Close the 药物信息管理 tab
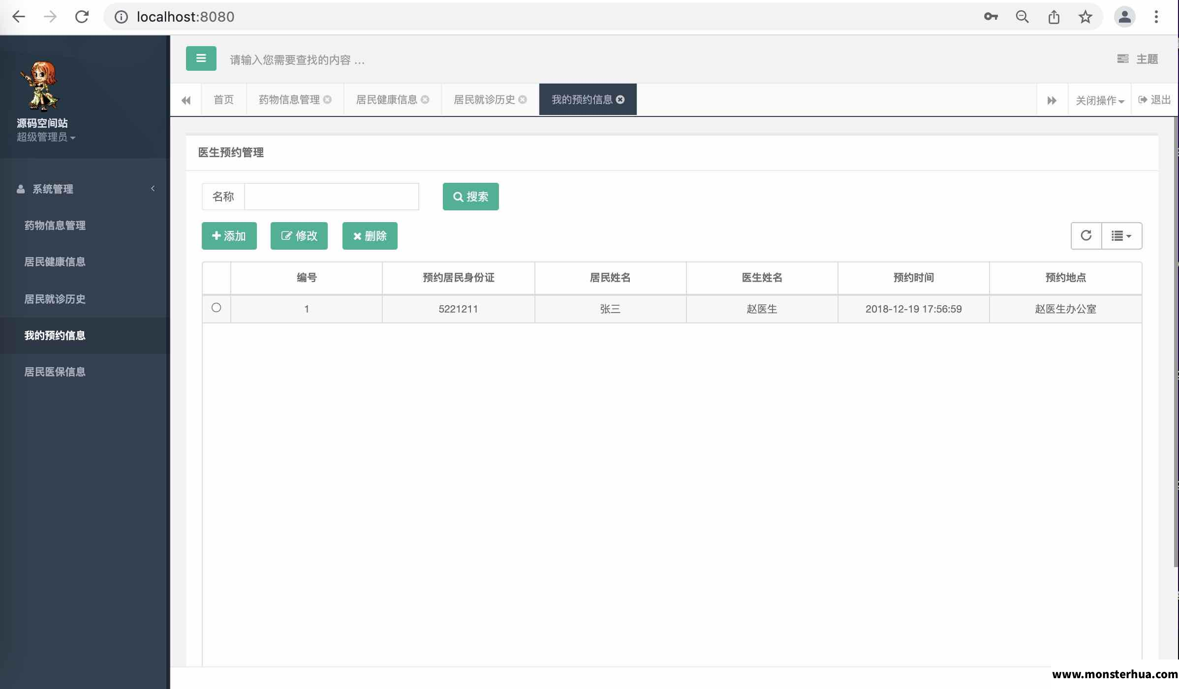Image resolution: width=1179 pixels, height=689 pixels. click(328, 100)
